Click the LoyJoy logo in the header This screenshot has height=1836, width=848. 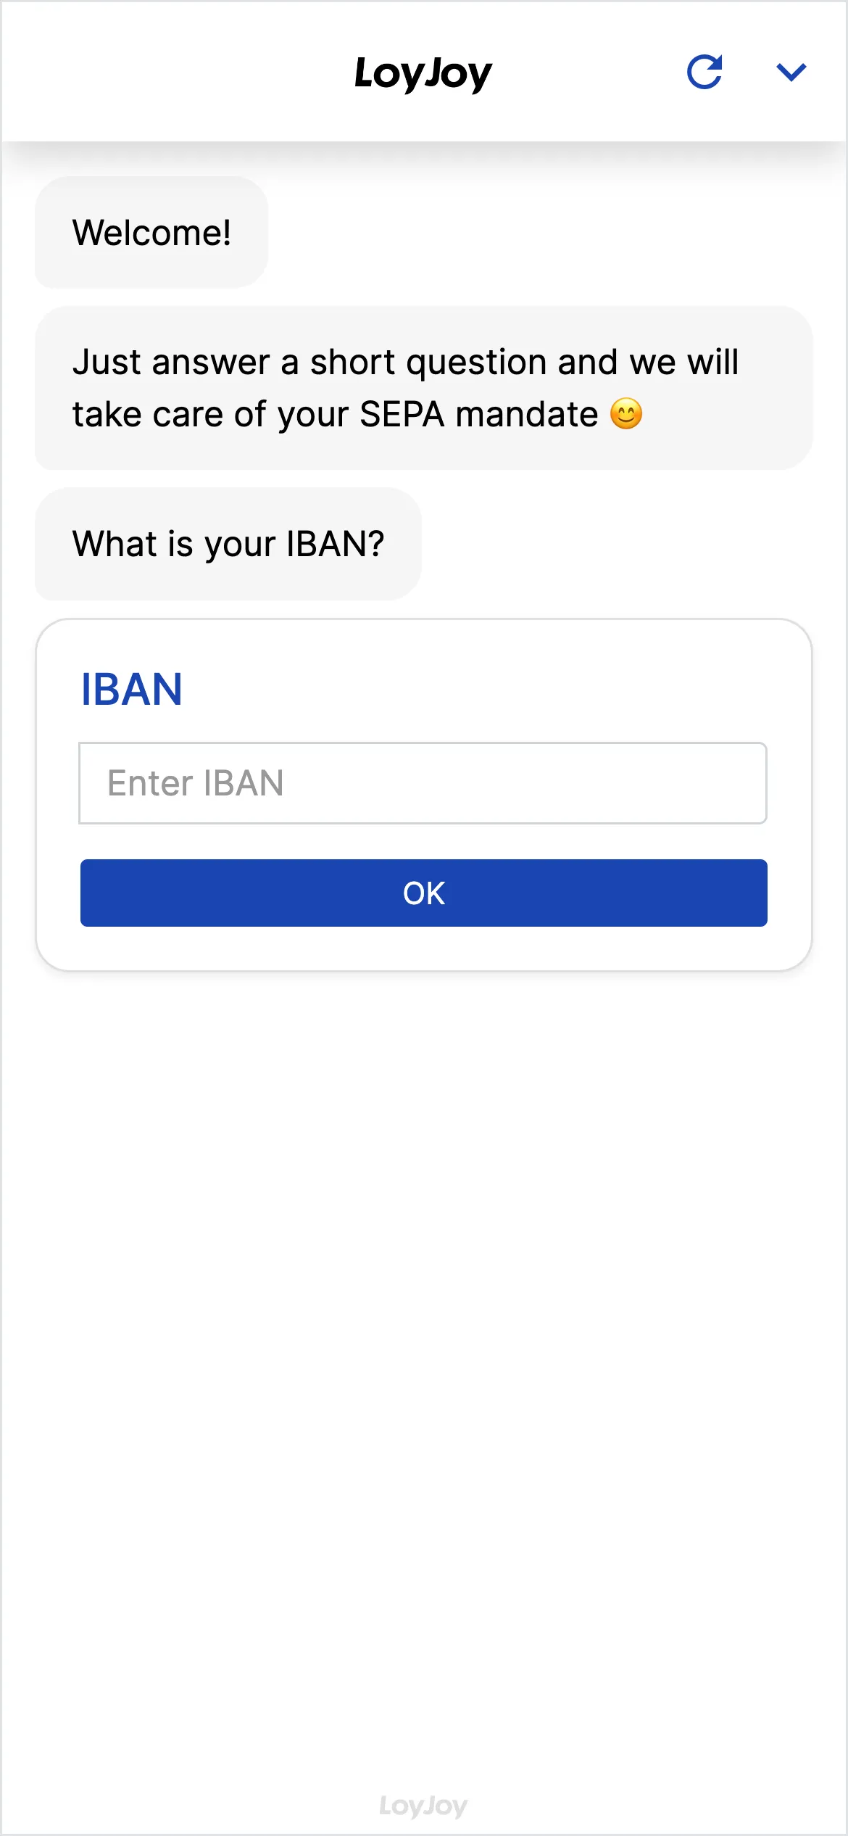[x=423, y=73]
